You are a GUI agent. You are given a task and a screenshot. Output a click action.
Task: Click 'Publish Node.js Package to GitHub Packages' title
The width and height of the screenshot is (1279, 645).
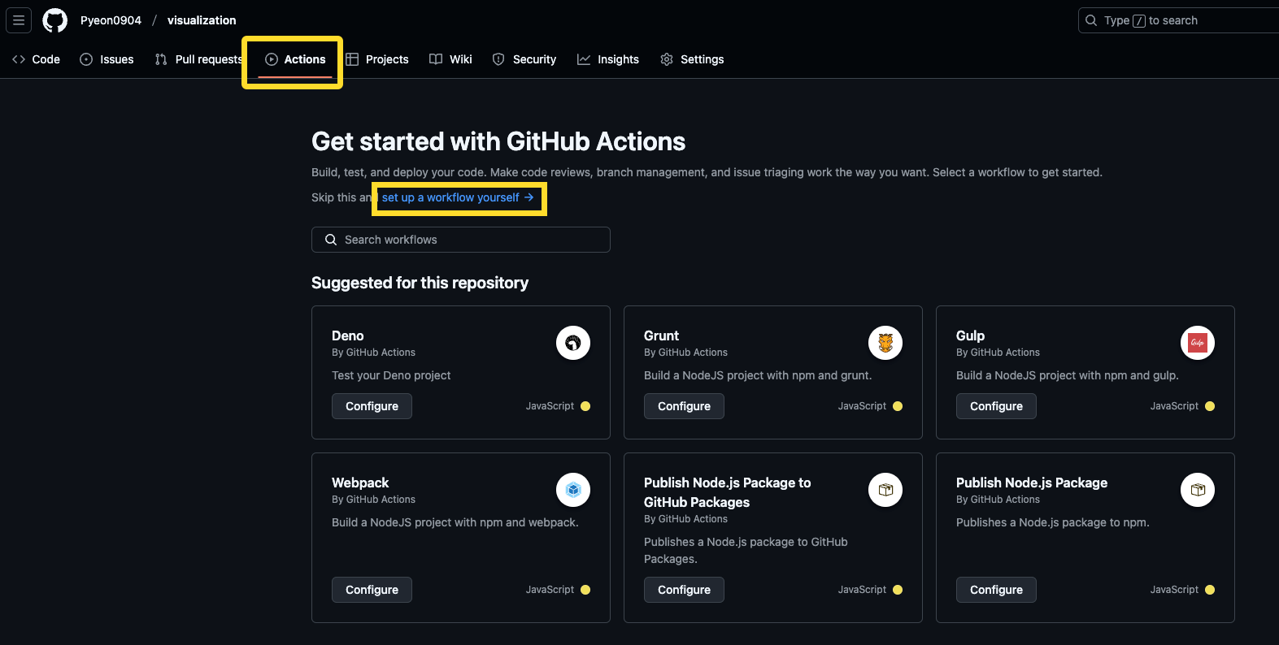pos(727,492)
